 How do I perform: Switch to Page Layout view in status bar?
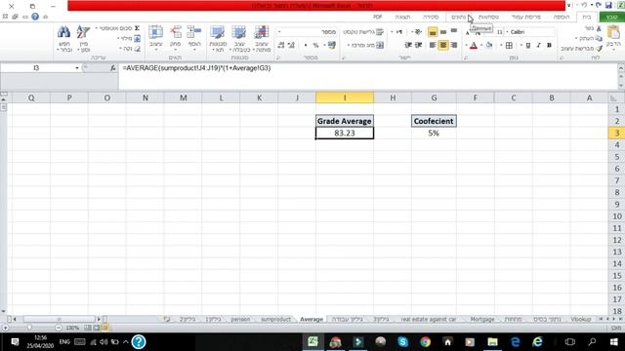click(96, 328)
